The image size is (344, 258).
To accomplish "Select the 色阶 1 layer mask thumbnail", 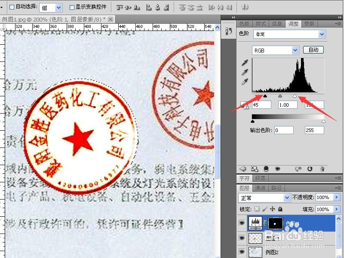I will [275, 223].
